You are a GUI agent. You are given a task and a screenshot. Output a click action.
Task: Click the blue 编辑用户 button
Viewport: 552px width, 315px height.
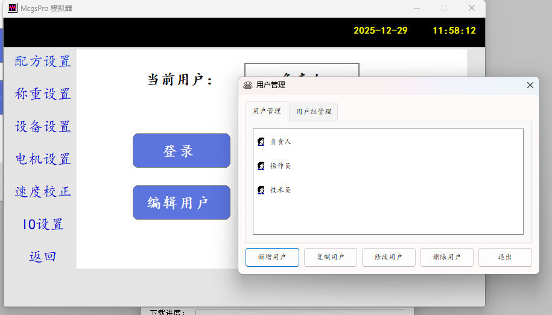click(x=182, y=202)
